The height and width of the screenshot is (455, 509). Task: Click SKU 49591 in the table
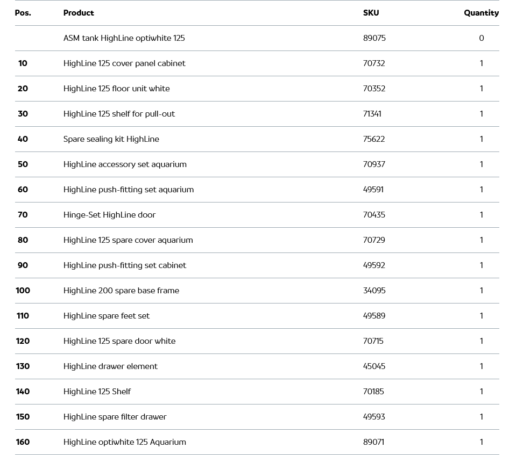tap(373, 190)
